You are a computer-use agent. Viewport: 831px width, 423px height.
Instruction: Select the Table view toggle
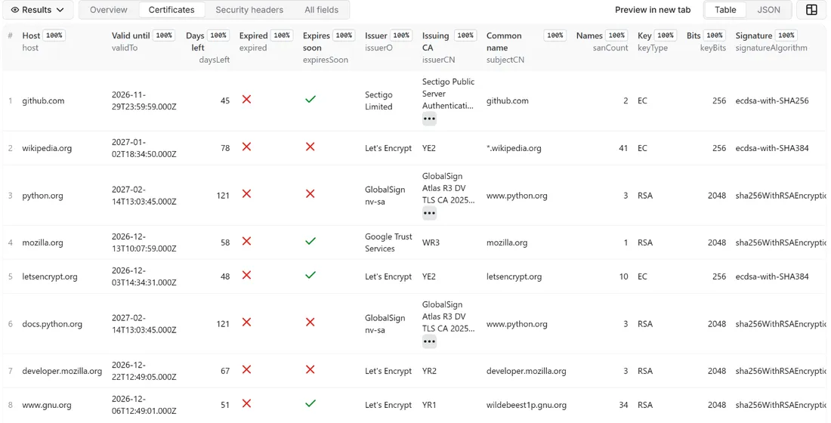(x=725, y=10)
